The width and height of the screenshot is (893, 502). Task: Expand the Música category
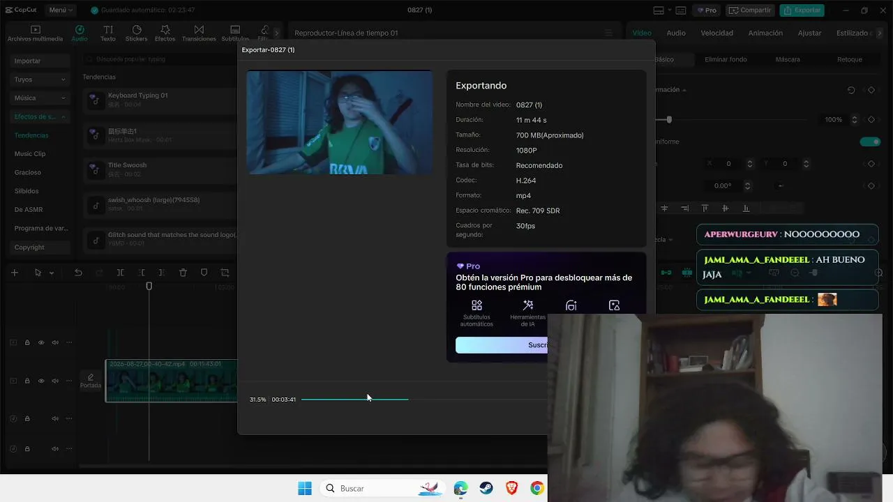[x=40, y=98]
